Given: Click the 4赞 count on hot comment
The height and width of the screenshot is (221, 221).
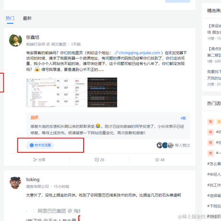Looking at the screenshot, I should [183, 118].
